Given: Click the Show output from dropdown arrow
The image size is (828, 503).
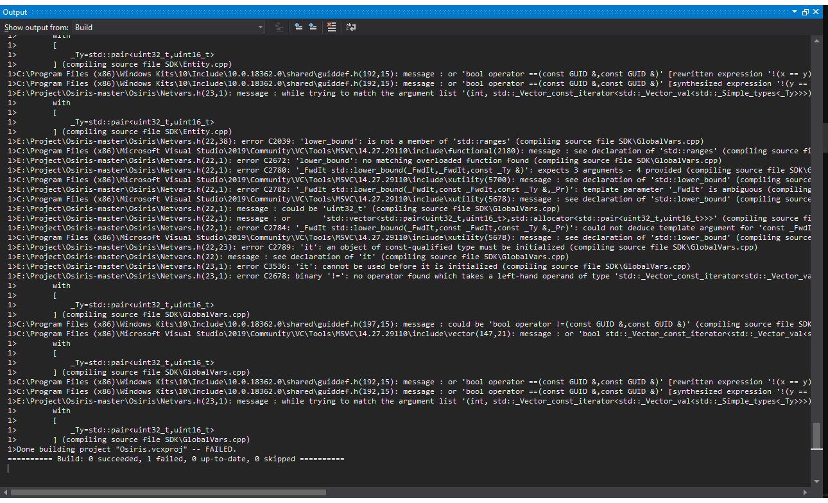Looking at the screenshot, I should coord(259,27).
